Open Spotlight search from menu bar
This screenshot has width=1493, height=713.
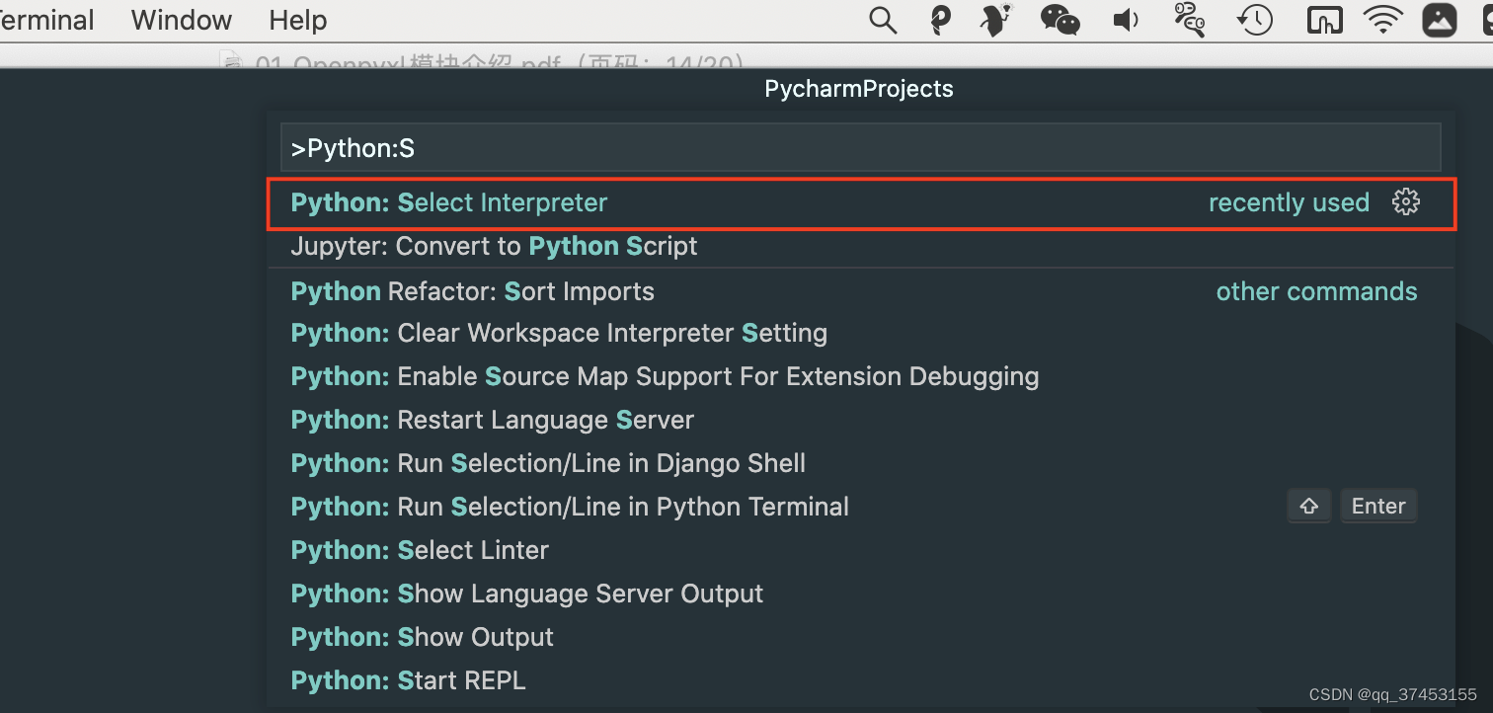point(882,20)
